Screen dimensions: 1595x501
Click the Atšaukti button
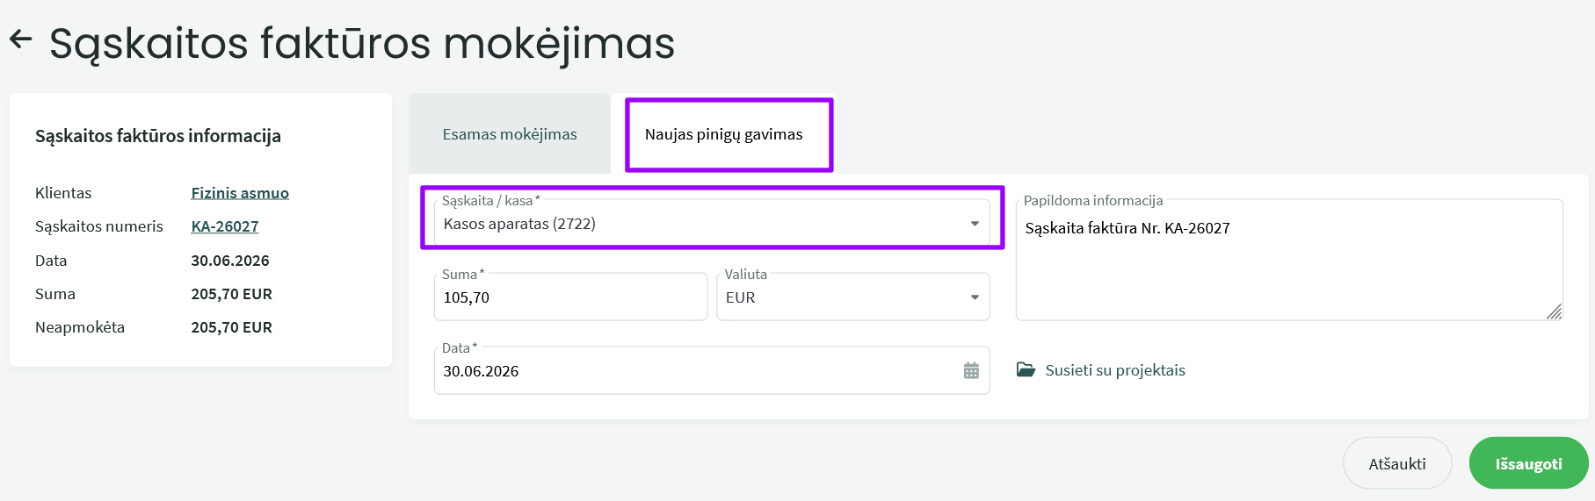click(x=1397, y=463)
